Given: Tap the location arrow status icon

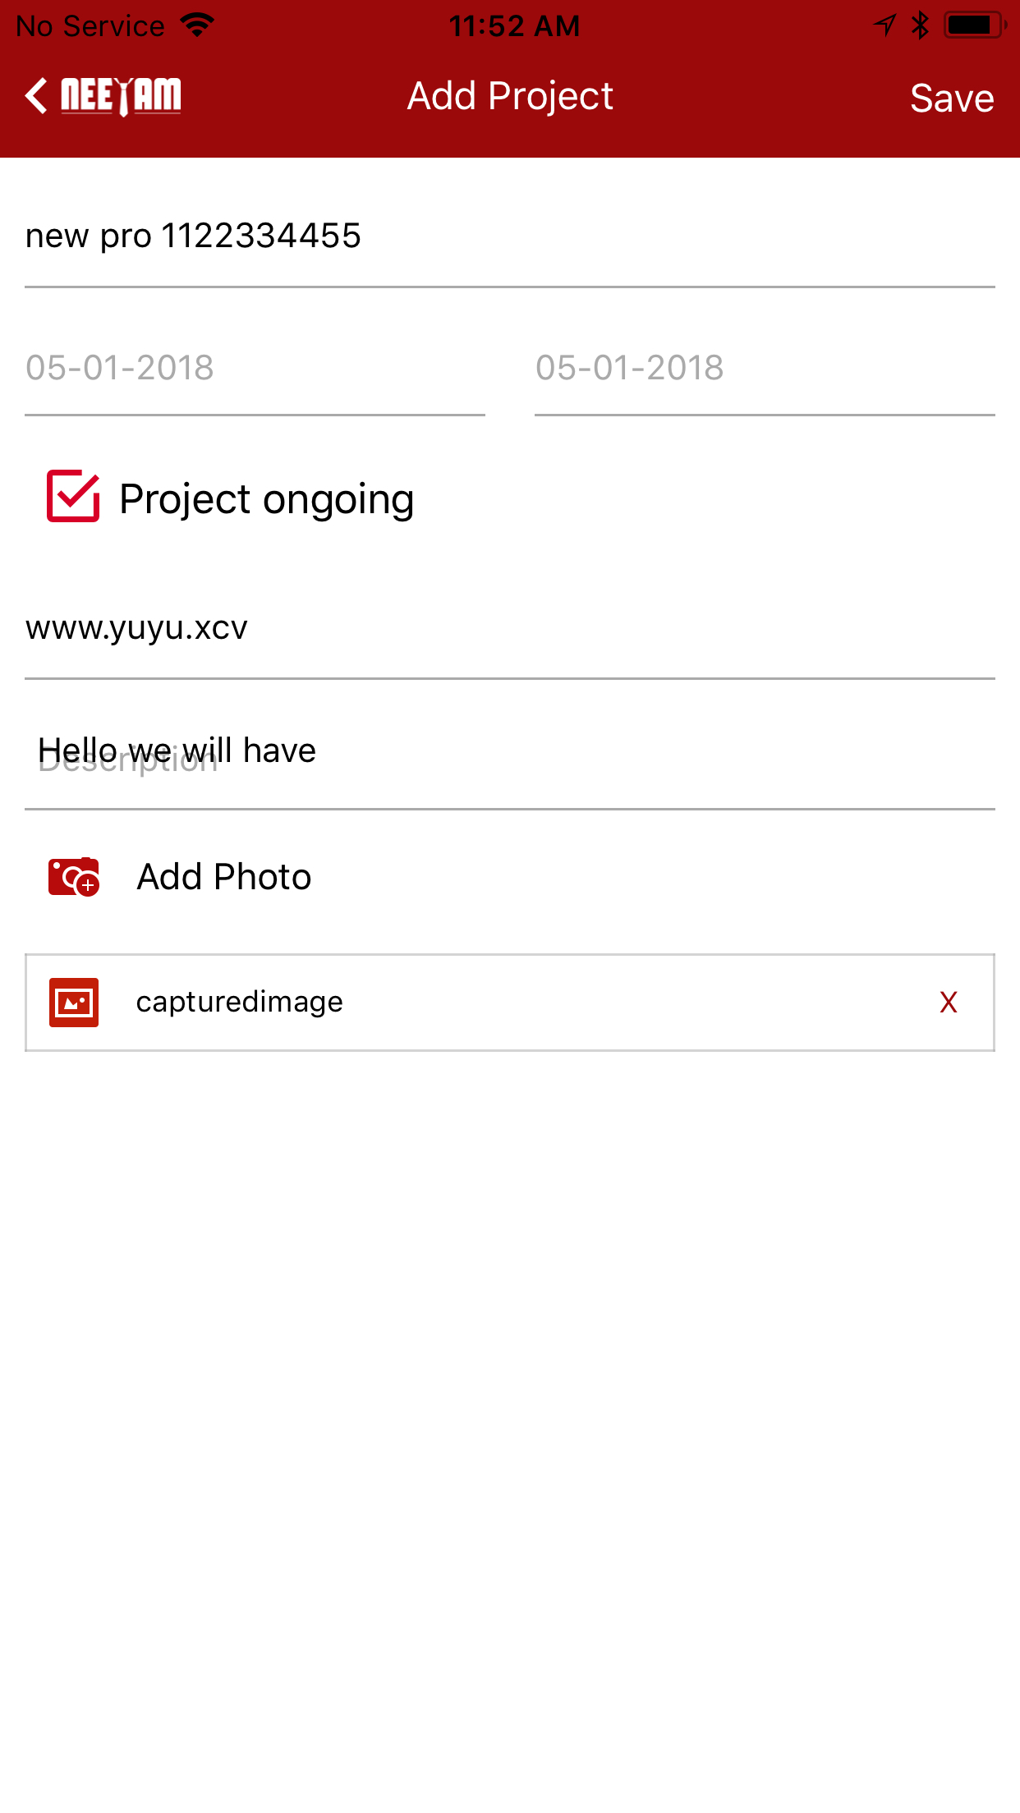Looking at the screenshot, I should pos(885,25).
